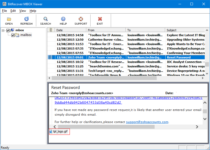This screenshot has width=210, height=150.
Task: Select email with subject Apple Wants to Be Your
Action: pyautogui.click(x=126, y=44)
